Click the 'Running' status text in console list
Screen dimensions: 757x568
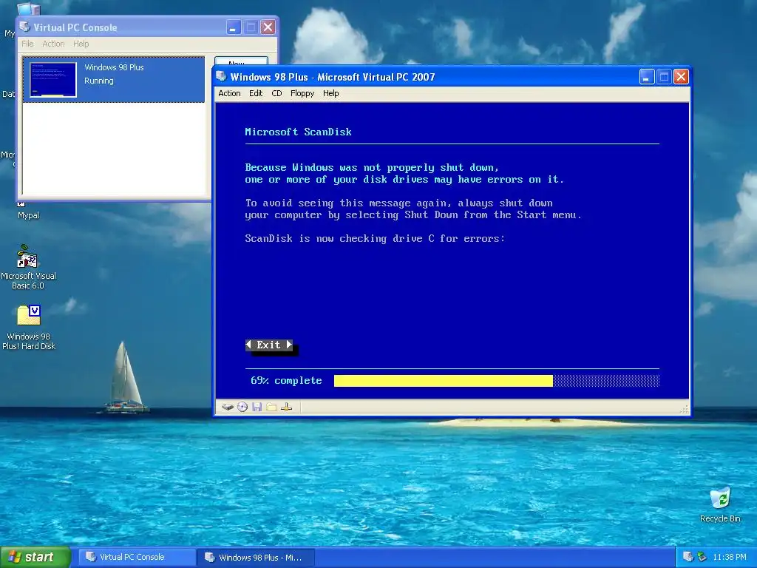point(99,81)
